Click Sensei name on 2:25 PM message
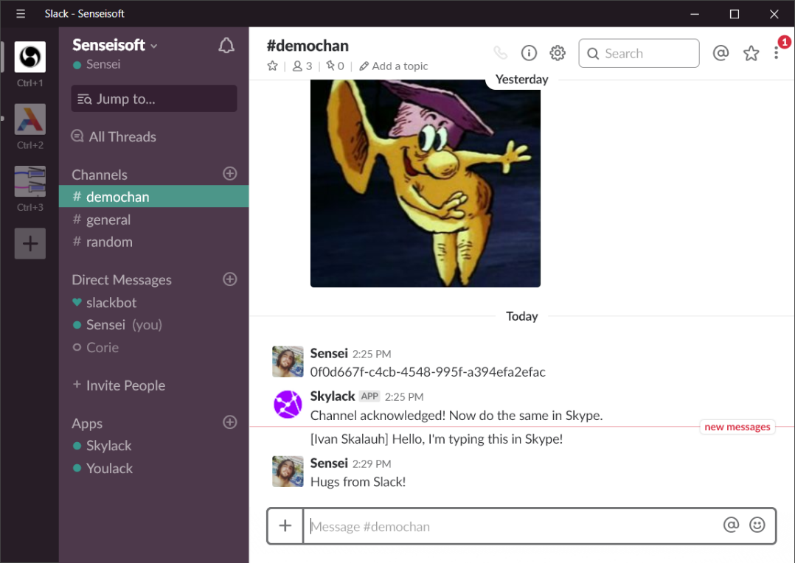Screen dimensions: 795x563 (x=329, y=353)
